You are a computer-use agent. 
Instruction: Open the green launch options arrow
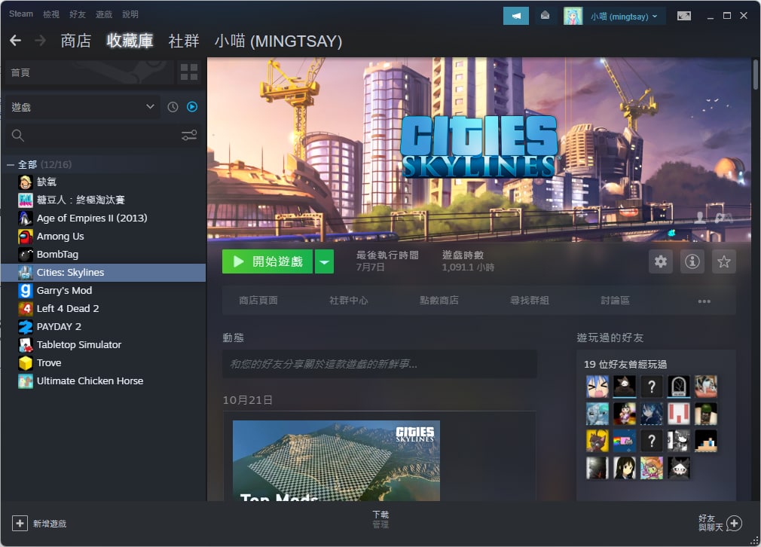324,262
